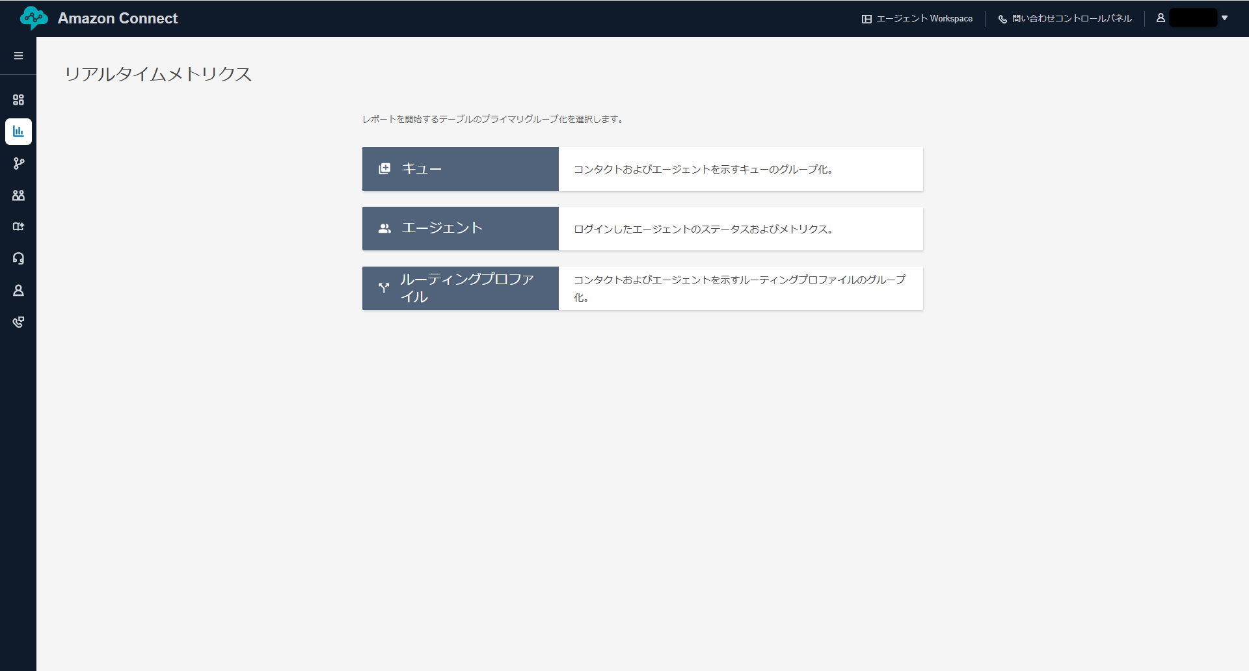Open the routing branch icon in sidebar
The image size is (1249, 671).
coord(18,163)
